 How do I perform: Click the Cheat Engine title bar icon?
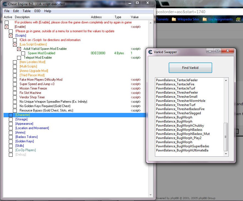click(x=5, y=4)
